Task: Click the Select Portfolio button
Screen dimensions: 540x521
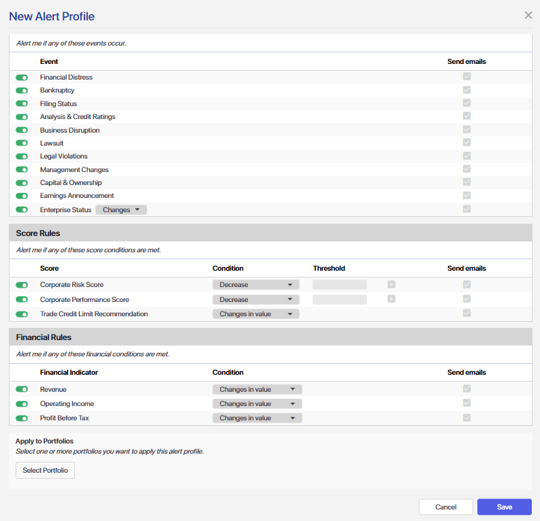Action: (45, 471)
